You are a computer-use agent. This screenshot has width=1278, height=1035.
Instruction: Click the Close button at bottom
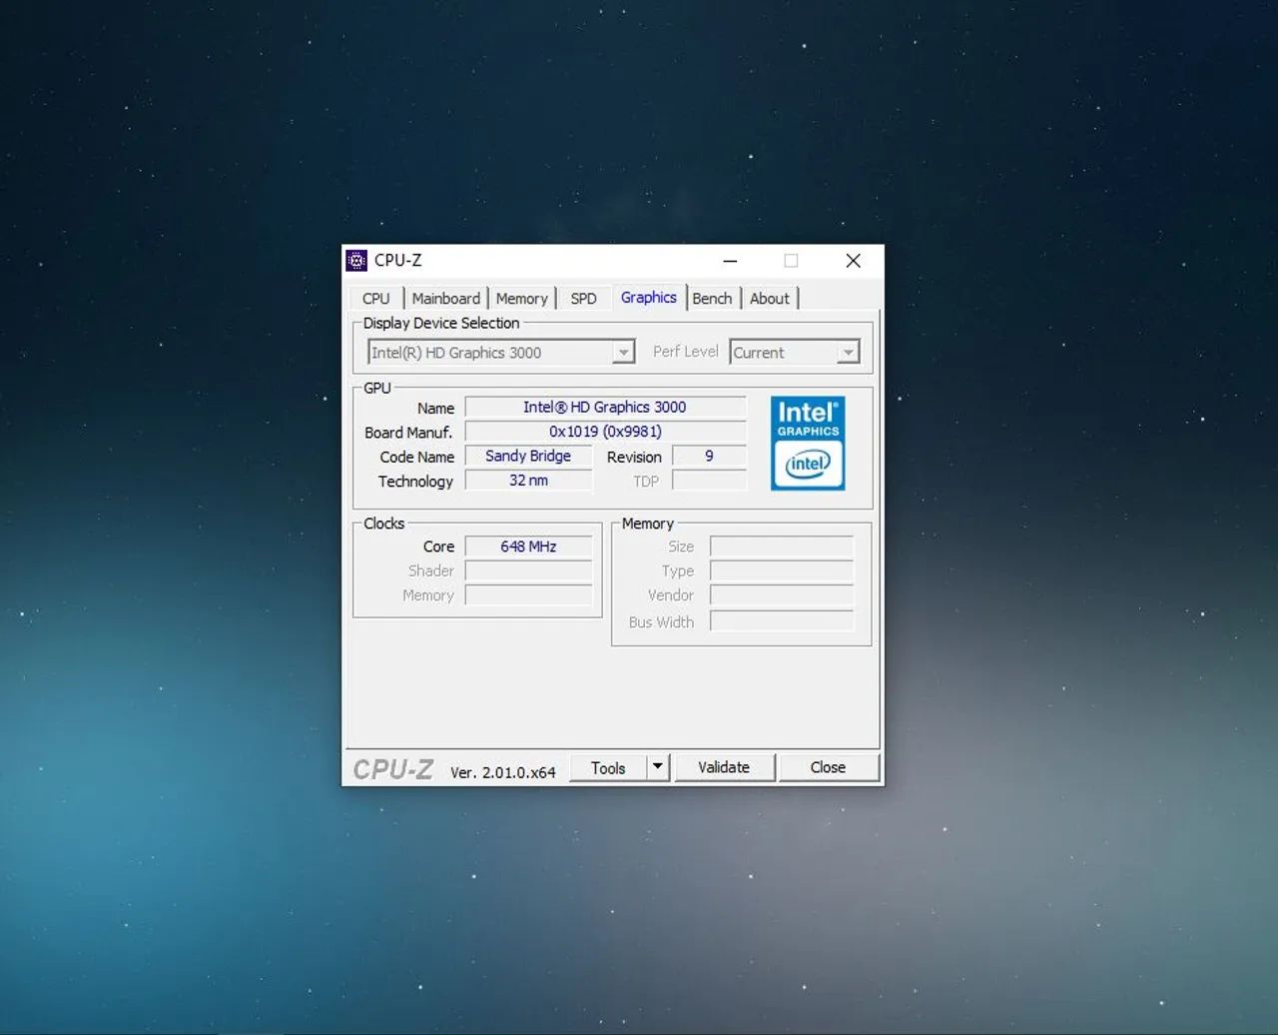click(828, 767)
